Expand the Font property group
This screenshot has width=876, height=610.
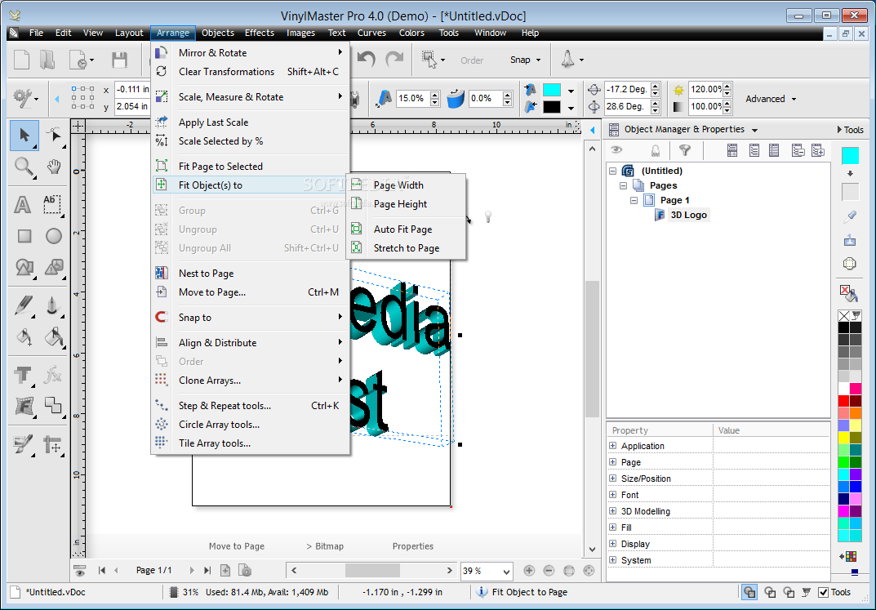[x=613, y=495]
